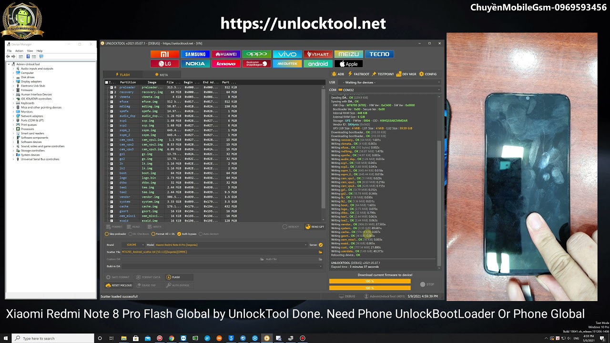Expand Ports (COM & LPT) in Device Manager
Viewport: 610px width, 343px height.
point(14,121)
